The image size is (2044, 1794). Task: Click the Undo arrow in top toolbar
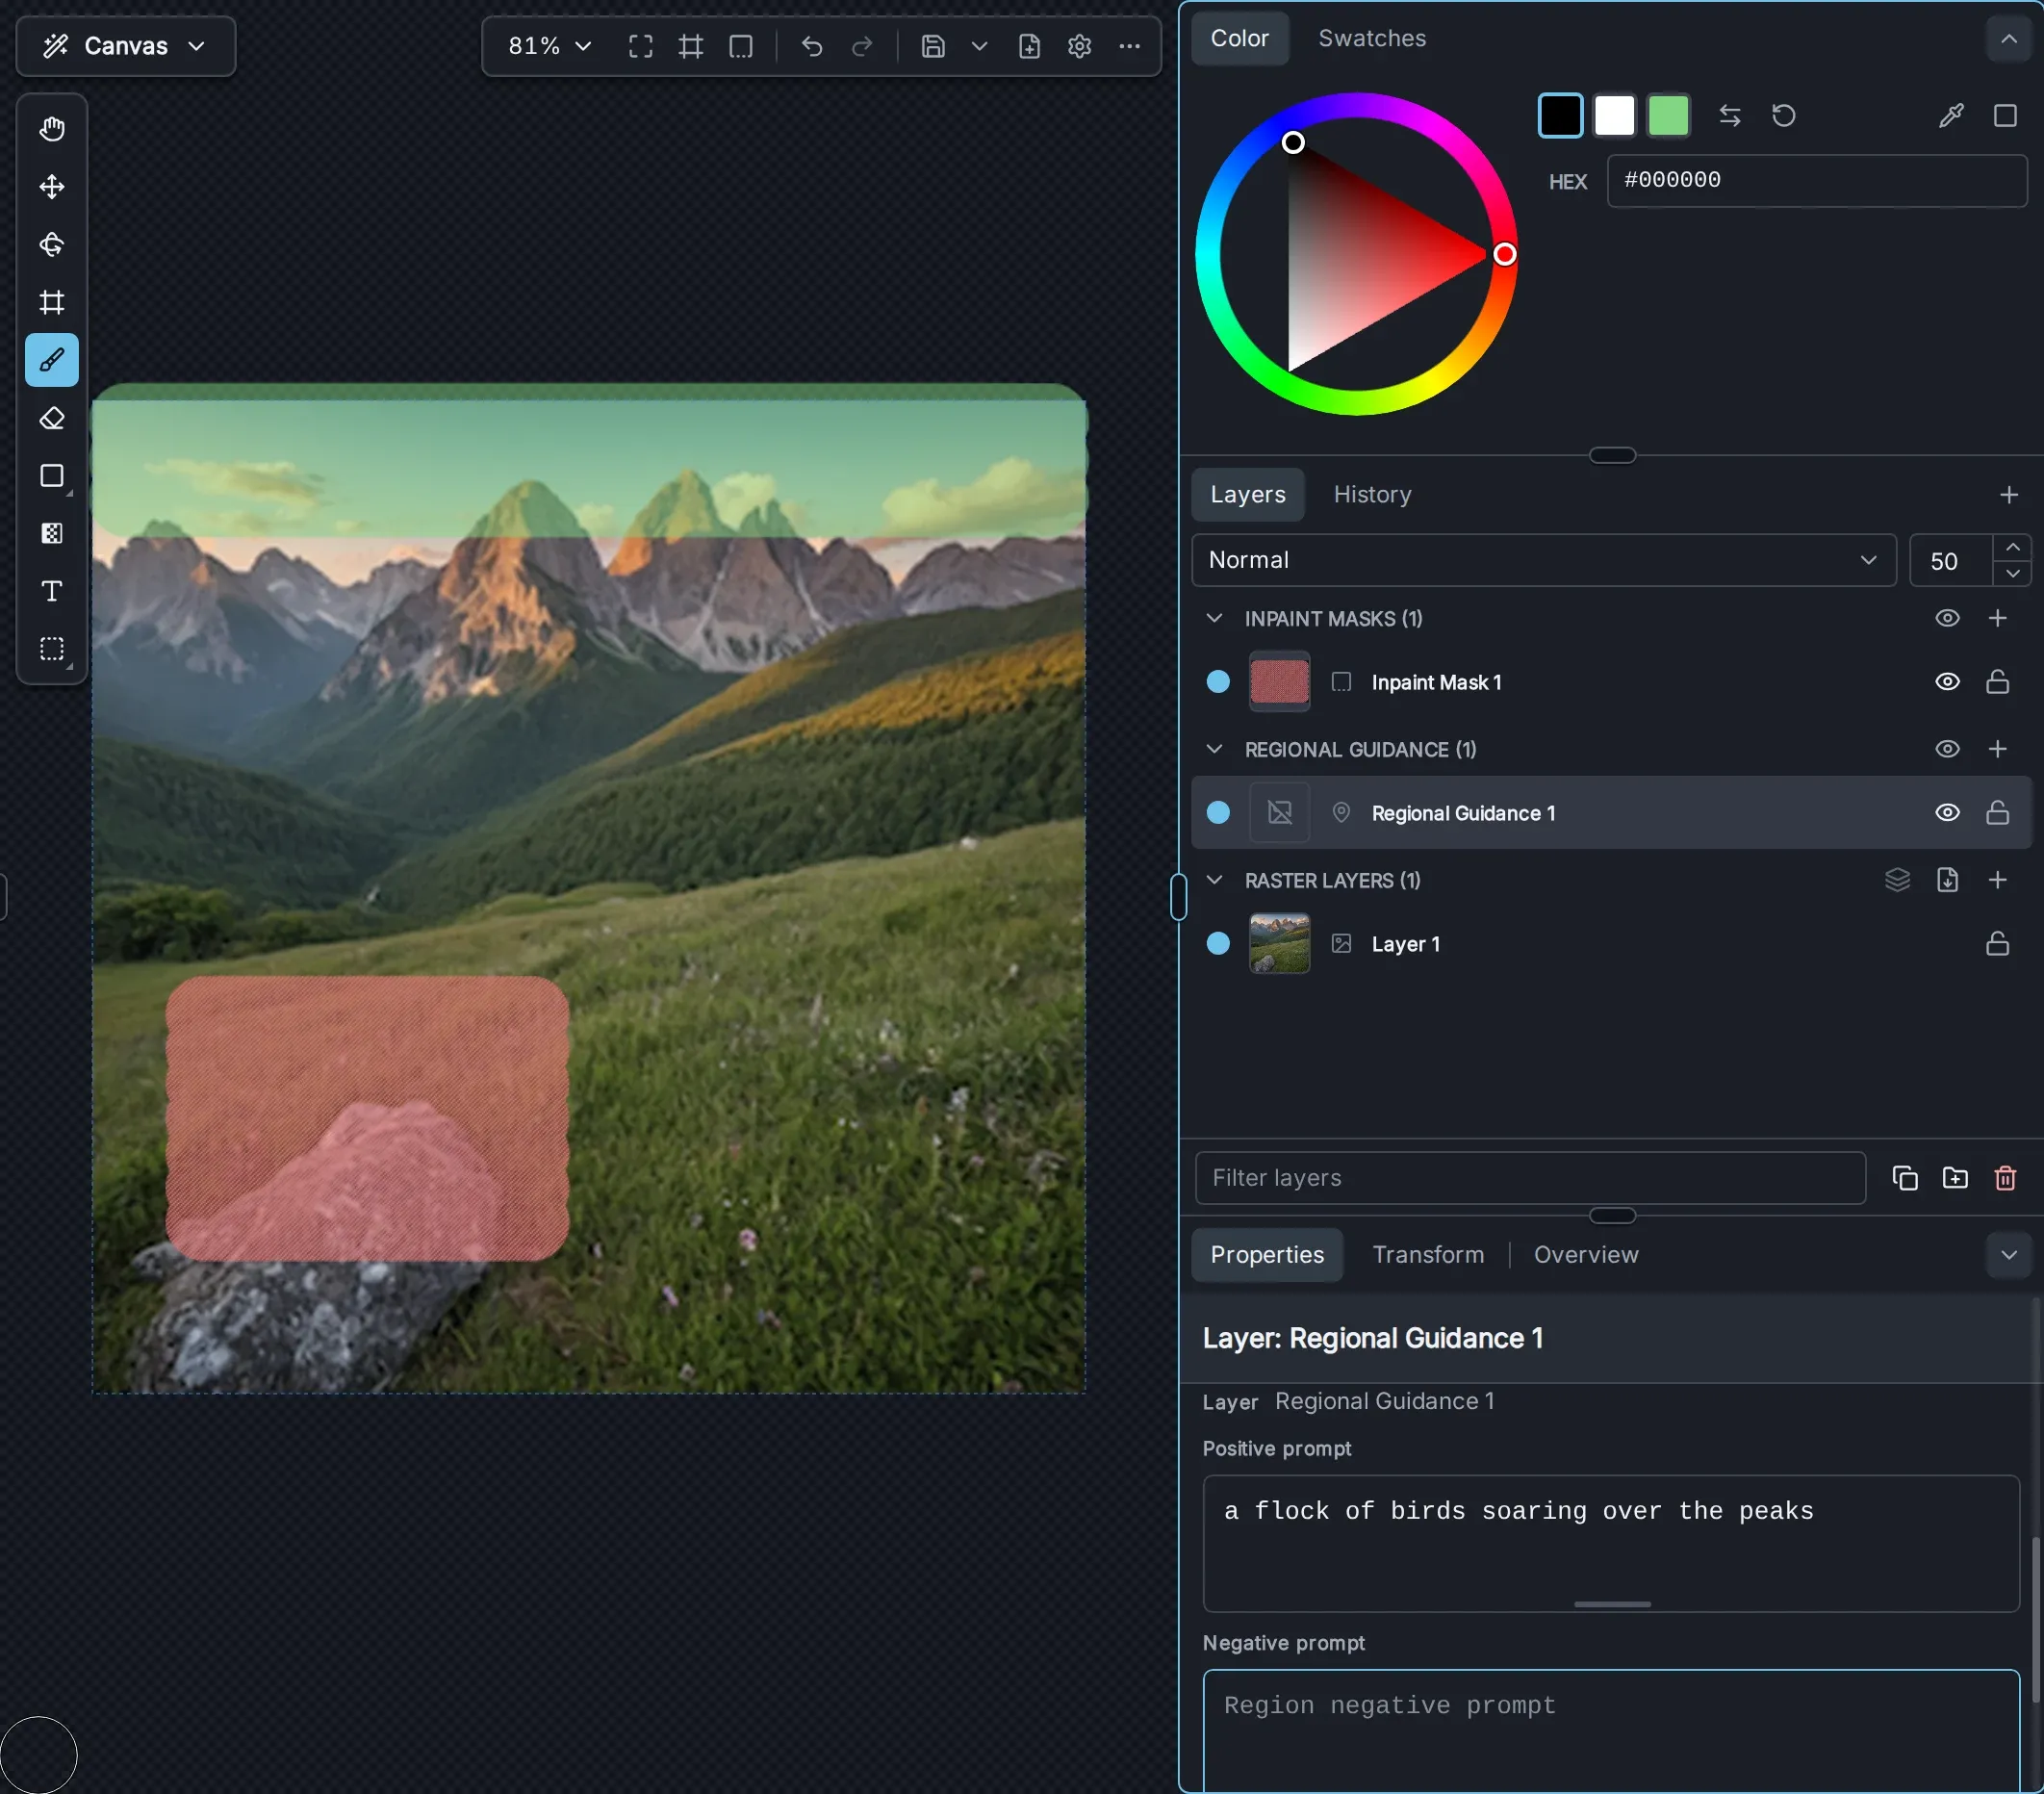(812, 46)
